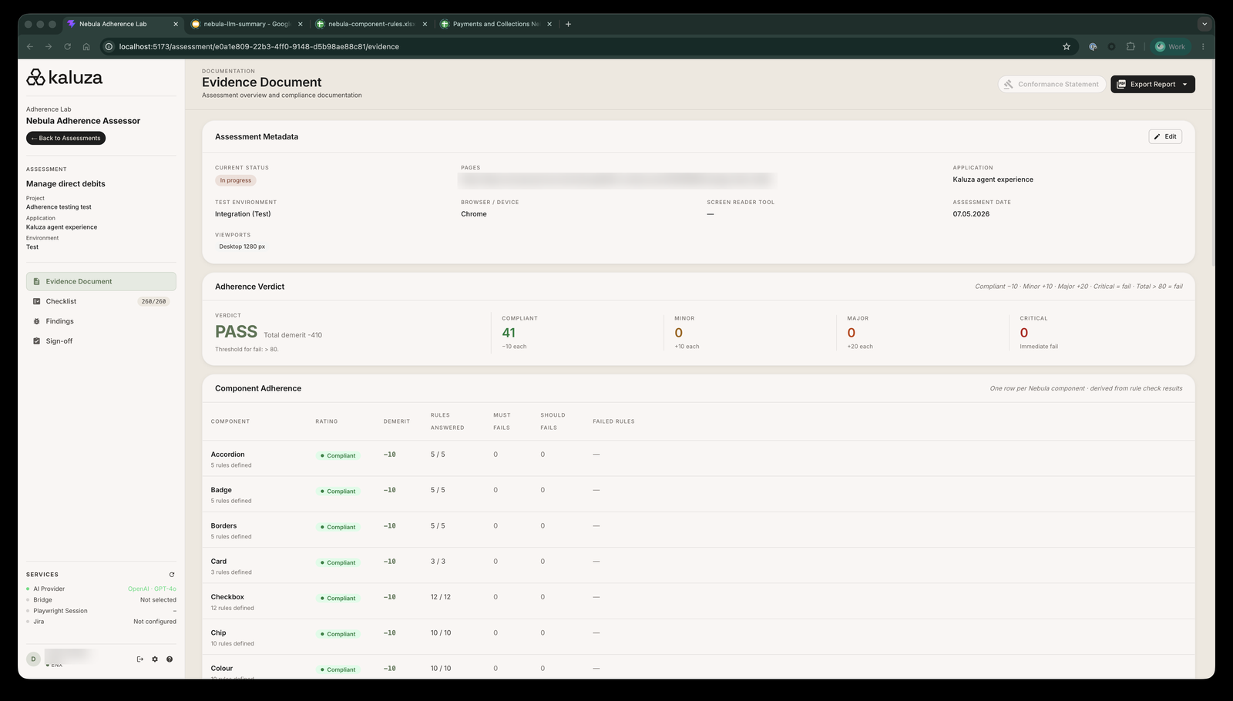Click the Conformance Statement button
Viewport: 1233px width, 701px height.
click(1052, 84)
